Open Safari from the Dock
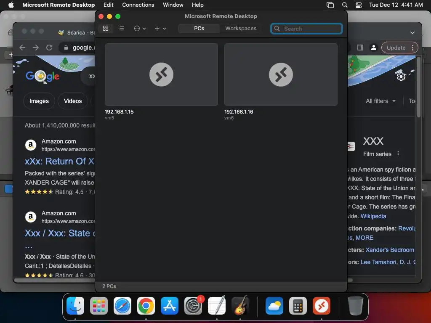The image size is (431, 323). coord(122,306)
